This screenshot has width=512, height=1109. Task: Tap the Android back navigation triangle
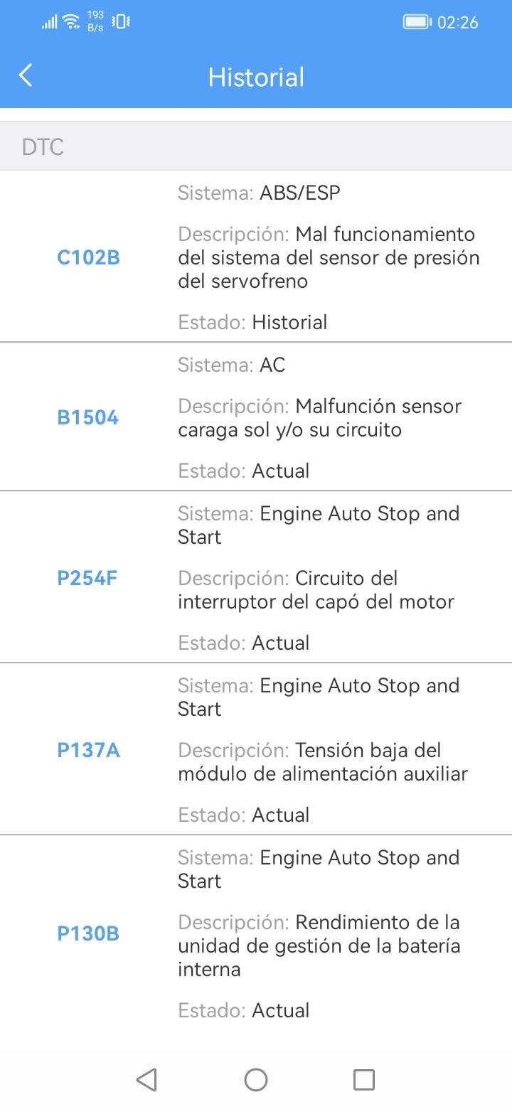coord(146,1080)
